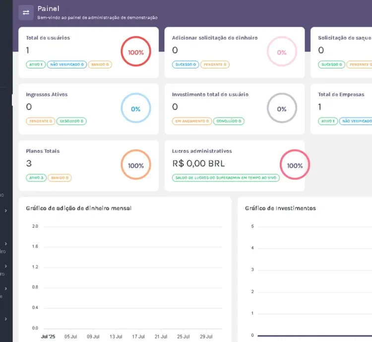Click the Resolvido 0 badge in Ingressos Ativos
The image size is (372, 342).
[x=71, y=121]
